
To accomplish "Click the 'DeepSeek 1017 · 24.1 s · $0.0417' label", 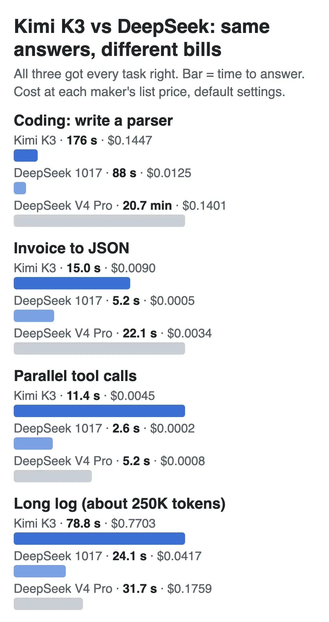I will [108, 556].
